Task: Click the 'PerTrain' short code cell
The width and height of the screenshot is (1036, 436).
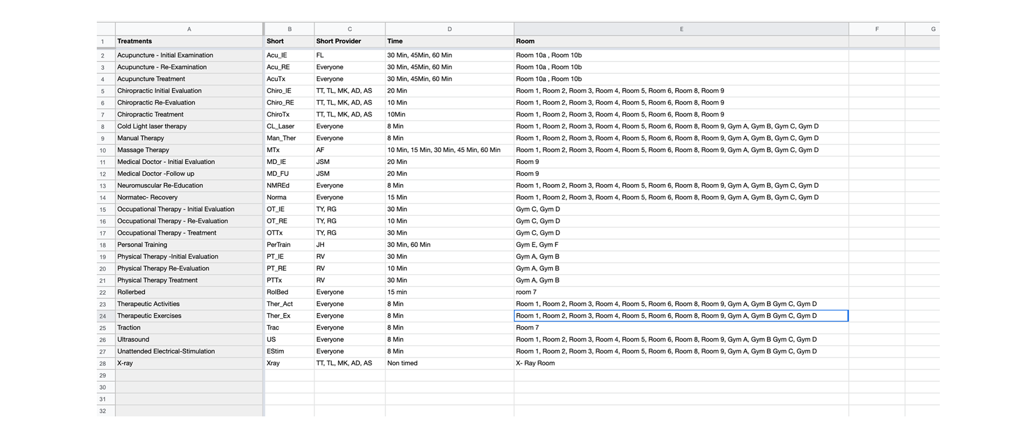Action: (290, 245)
